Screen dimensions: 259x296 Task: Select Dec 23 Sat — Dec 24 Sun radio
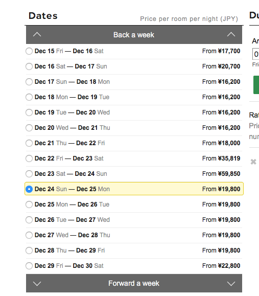(29, 174)
